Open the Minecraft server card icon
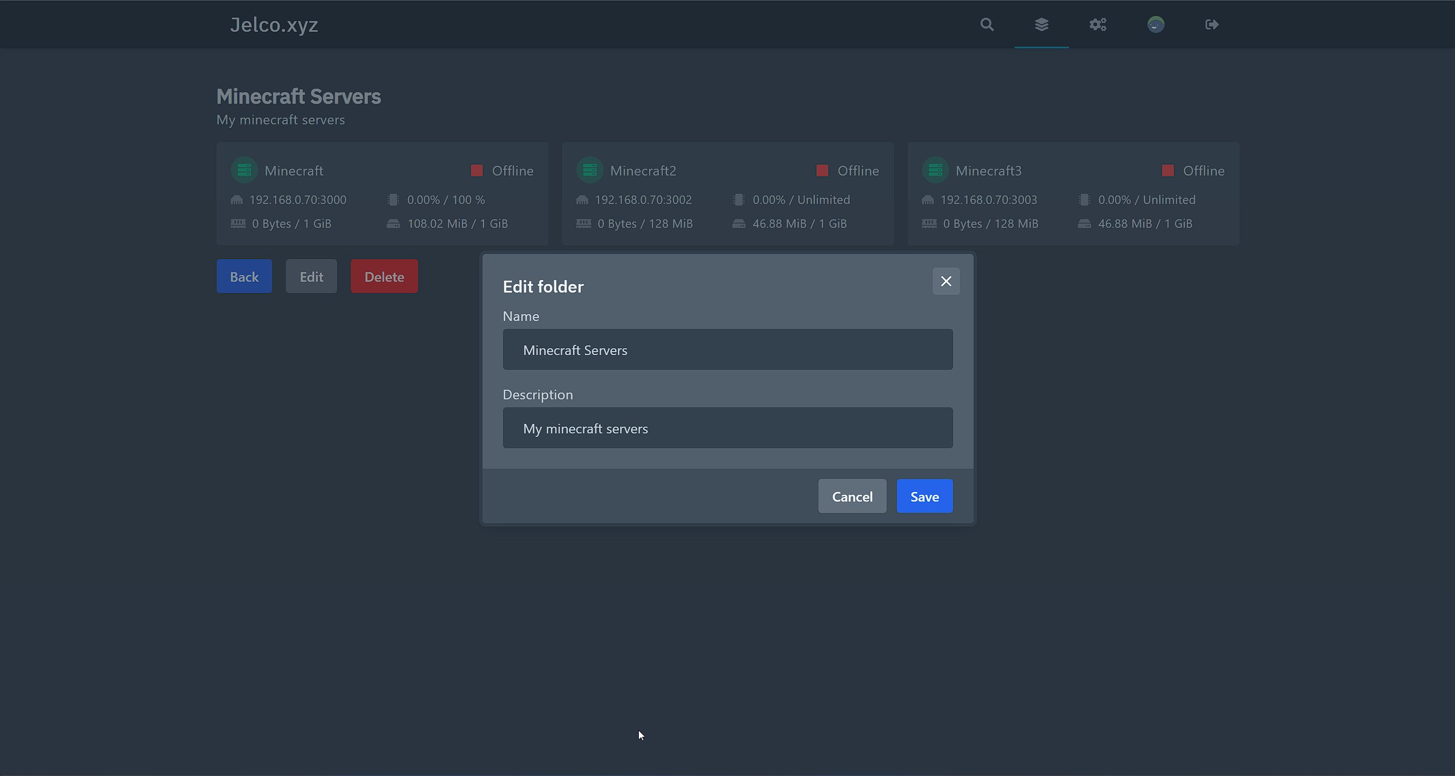This screenshot has height=776, width=1455. 244,170
